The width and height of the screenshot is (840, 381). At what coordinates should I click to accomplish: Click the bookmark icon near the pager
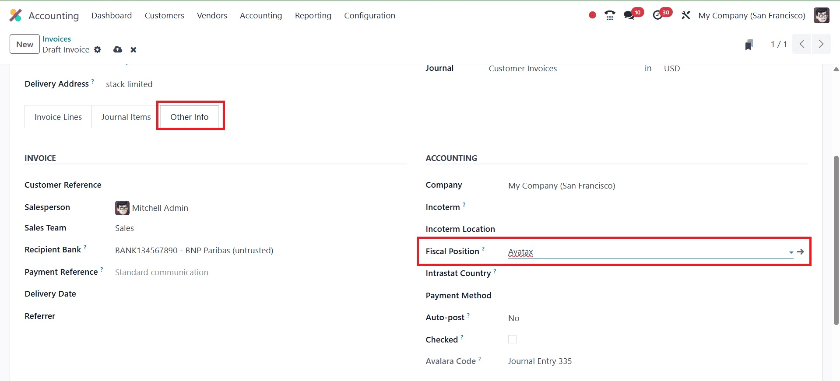pos(749,45)
